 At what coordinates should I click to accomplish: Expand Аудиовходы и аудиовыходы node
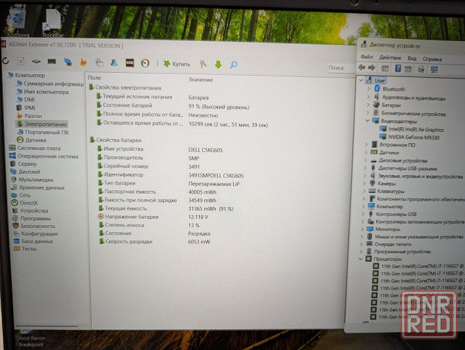(369, 97)
